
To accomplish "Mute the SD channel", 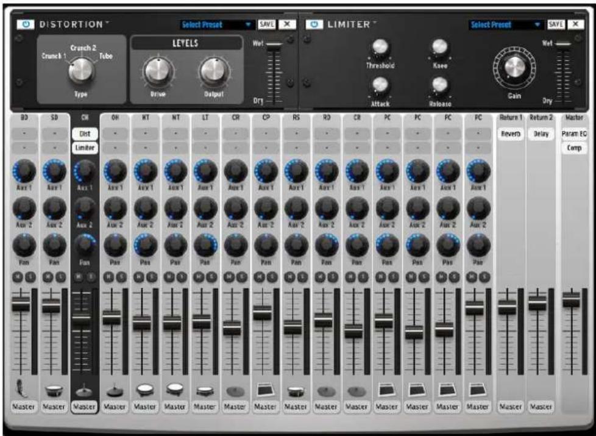I will click(x=48, y=277).
